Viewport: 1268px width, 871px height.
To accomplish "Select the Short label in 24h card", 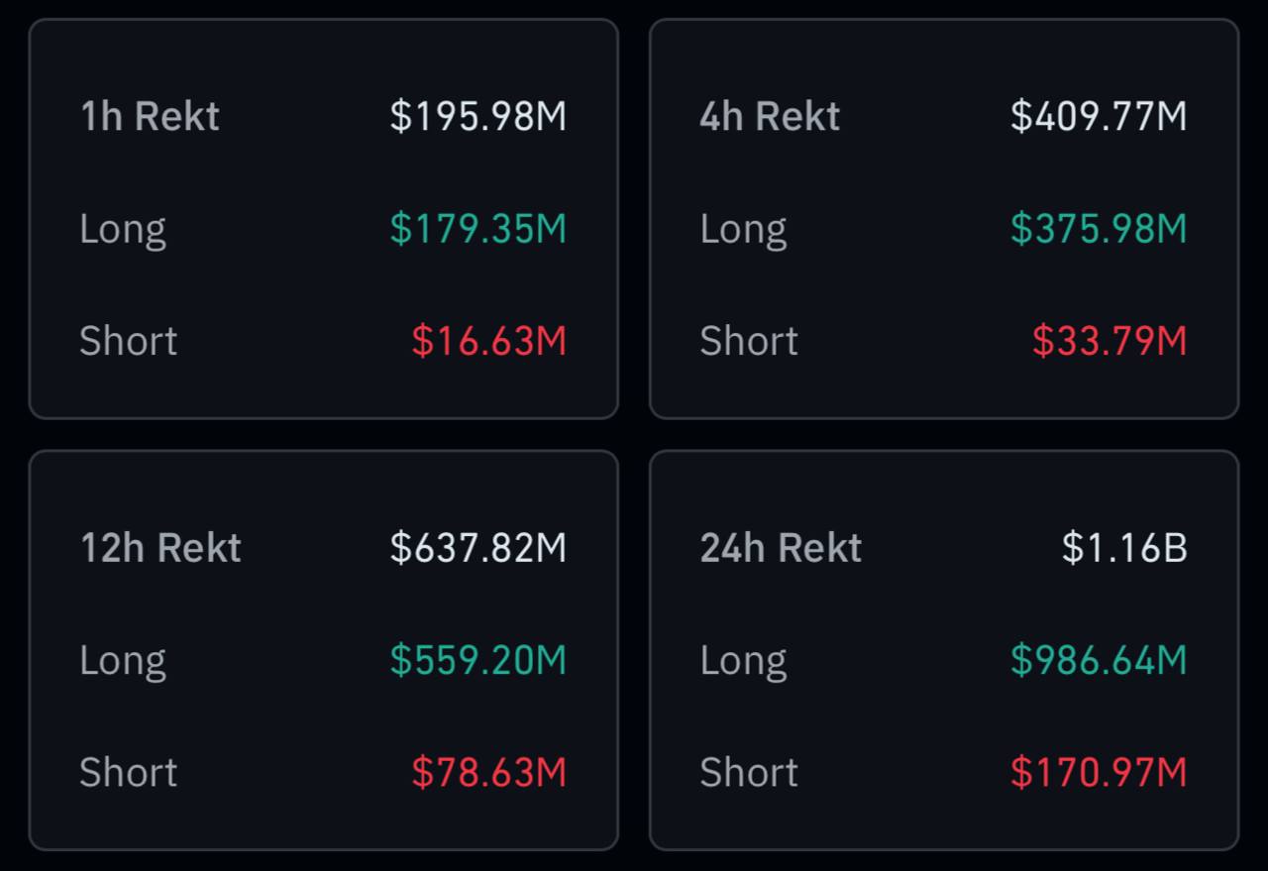I will 749,773.
